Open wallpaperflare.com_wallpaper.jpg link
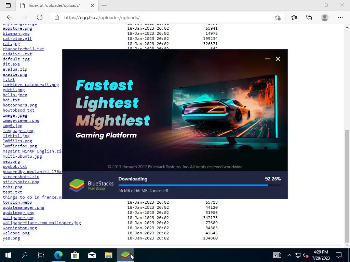 pos(42,223)
